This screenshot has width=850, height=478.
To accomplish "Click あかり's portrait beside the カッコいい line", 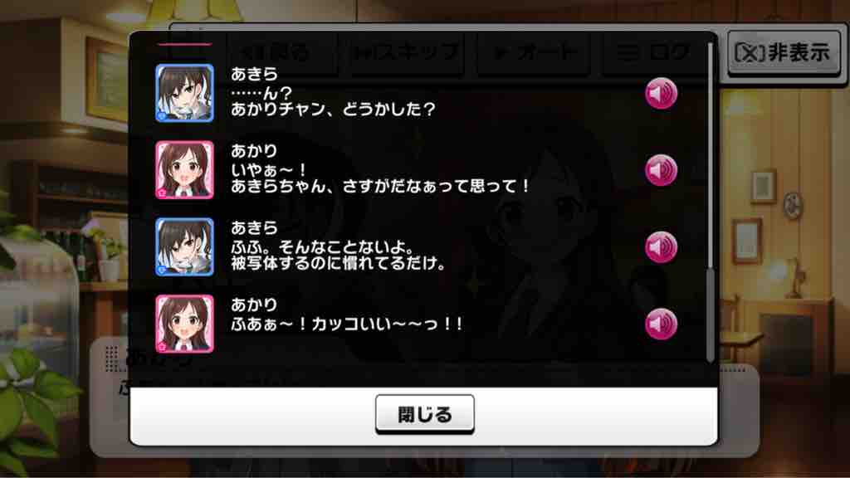I will 184,324.
